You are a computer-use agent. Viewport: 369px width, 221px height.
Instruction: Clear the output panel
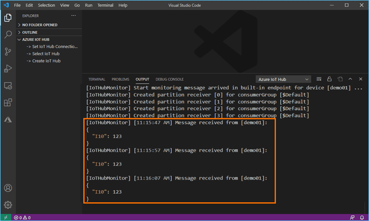pos(319,79)
